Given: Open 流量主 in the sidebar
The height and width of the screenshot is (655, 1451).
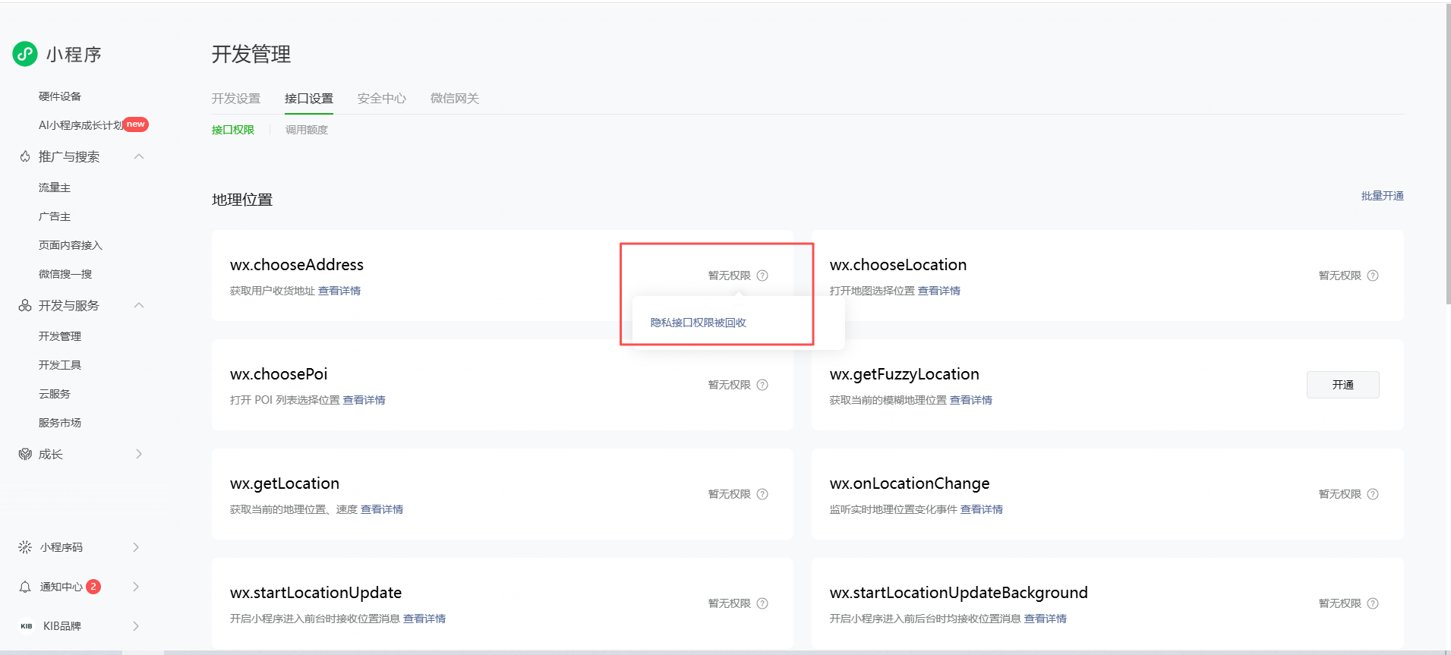Looking at the screenshot, I should [x=55, y=187].
